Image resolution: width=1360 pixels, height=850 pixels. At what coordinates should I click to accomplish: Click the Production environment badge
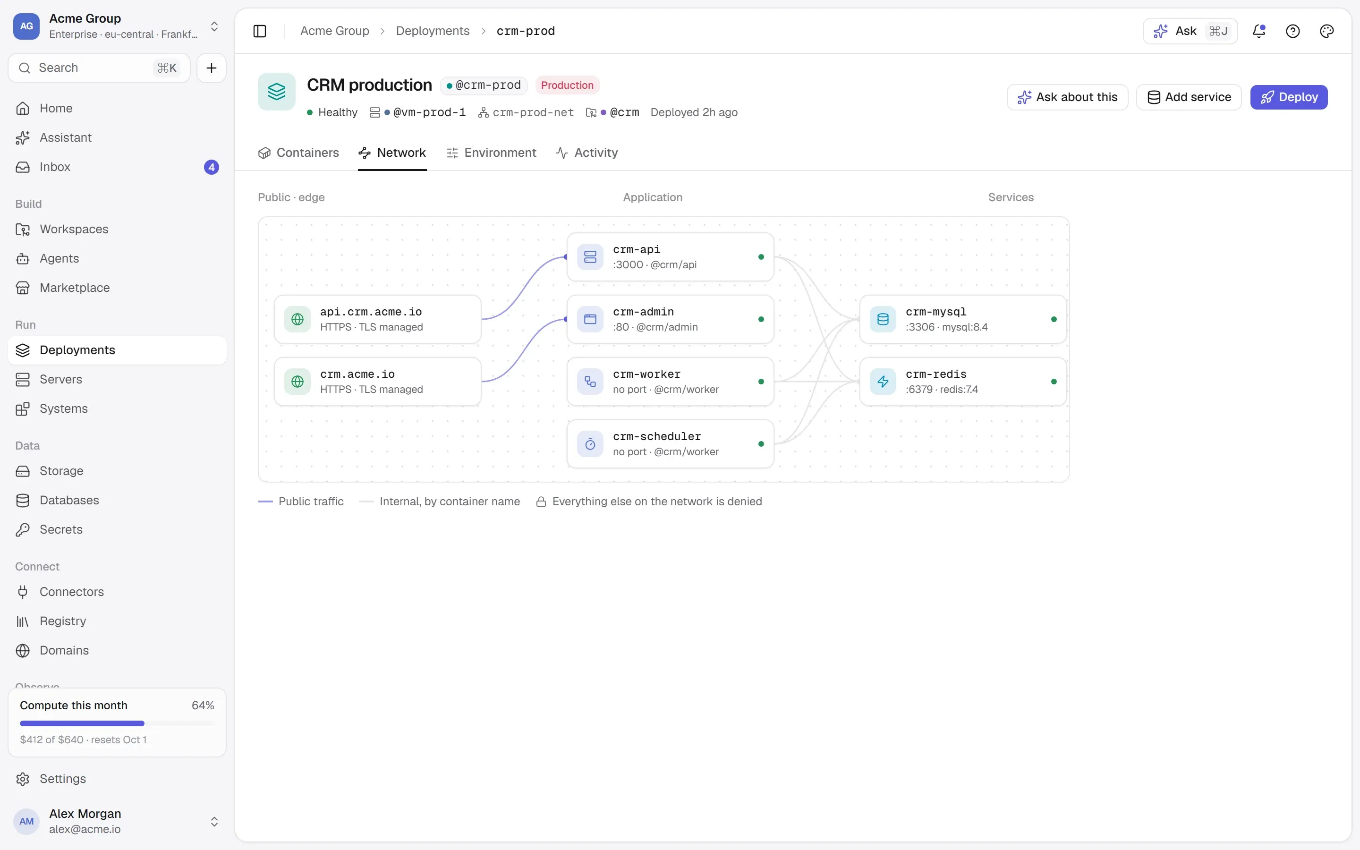pyautogui.click(x=567, y=85)
